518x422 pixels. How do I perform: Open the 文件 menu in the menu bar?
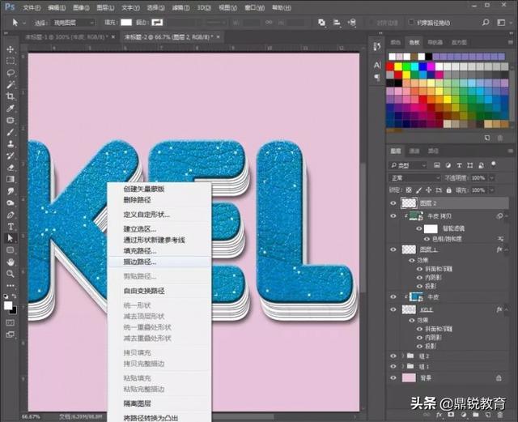[32, 7]
